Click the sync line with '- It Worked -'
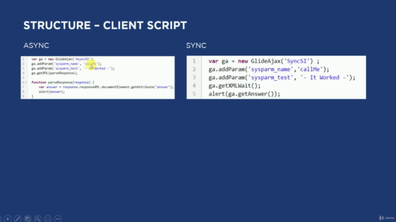The width and height of the screenshot is (396, 222). tap(282, 78)
